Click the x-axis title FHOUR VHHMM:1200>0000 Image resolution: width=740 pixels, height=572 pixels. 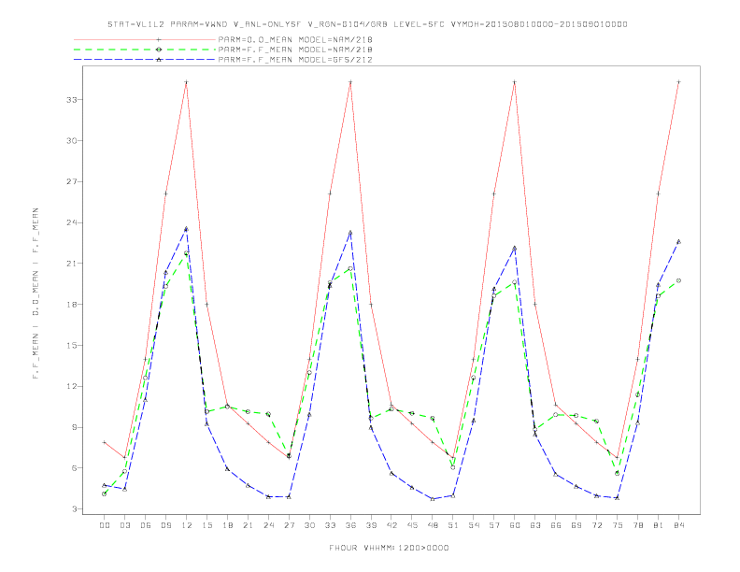click(389, 548)
